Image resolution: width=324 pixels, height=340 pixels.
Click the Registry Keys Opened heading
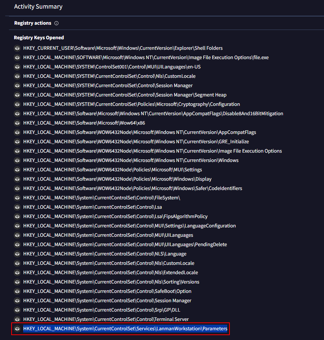pos(39,37)
